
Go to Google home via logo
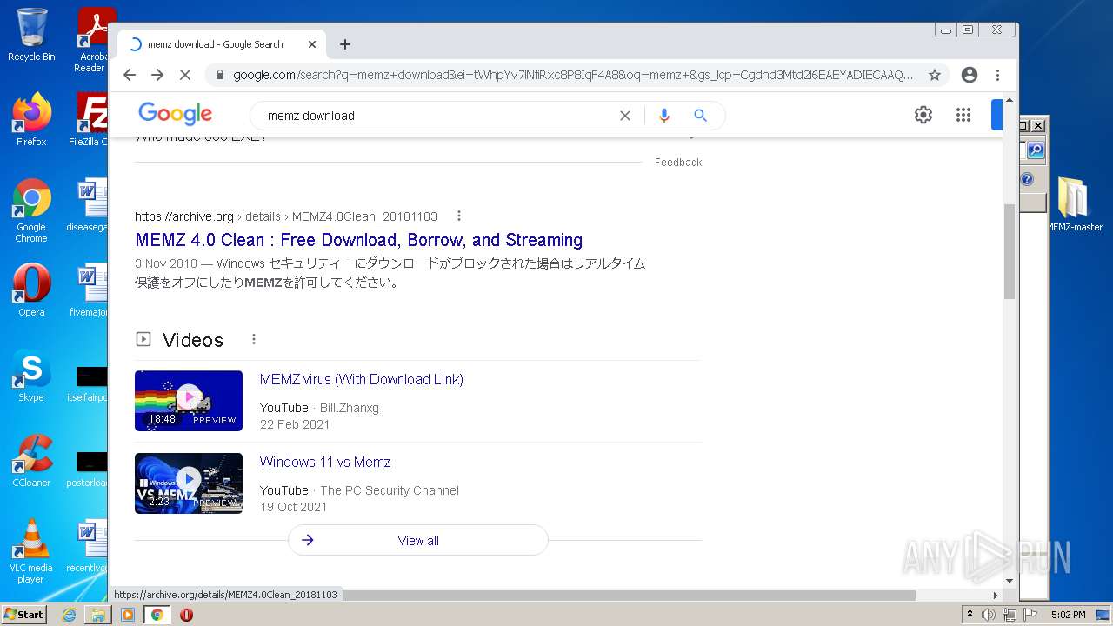pos(175,114)
